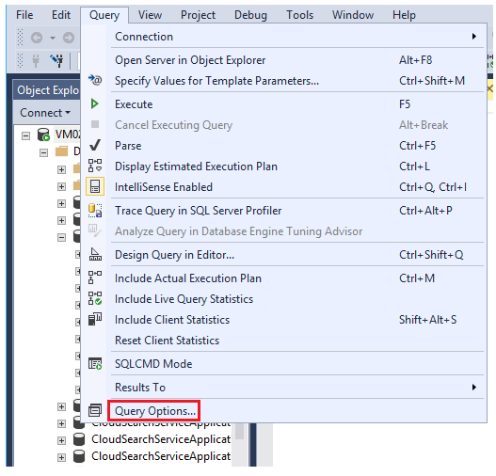
Task: Click the Include Live Query Statistics icon
Action: (x=95, y=298)
